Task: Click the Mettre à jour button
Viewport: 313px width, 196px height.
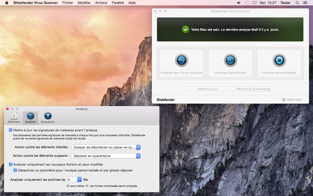Action: [x=207, y=89]
